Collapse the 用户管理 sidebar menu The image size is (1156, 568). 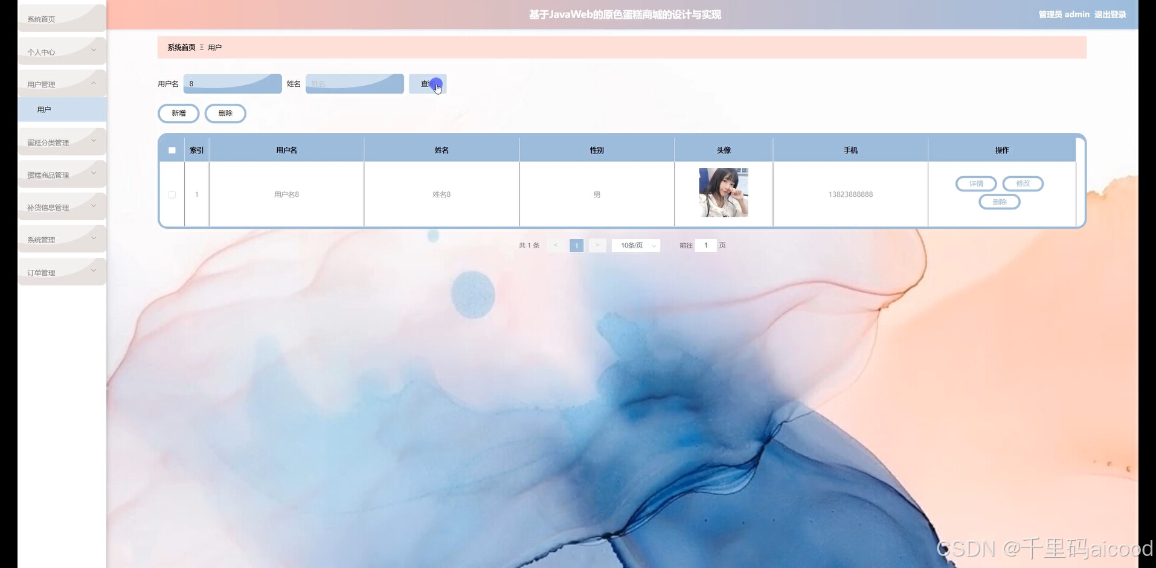(62, 84)
